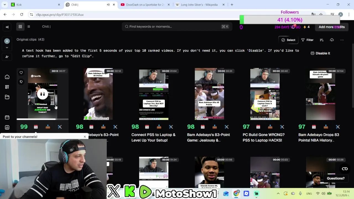Schedule the score 99 clip via calendar icon
Screen dimensions: 354x199
(x=36, y=127)
